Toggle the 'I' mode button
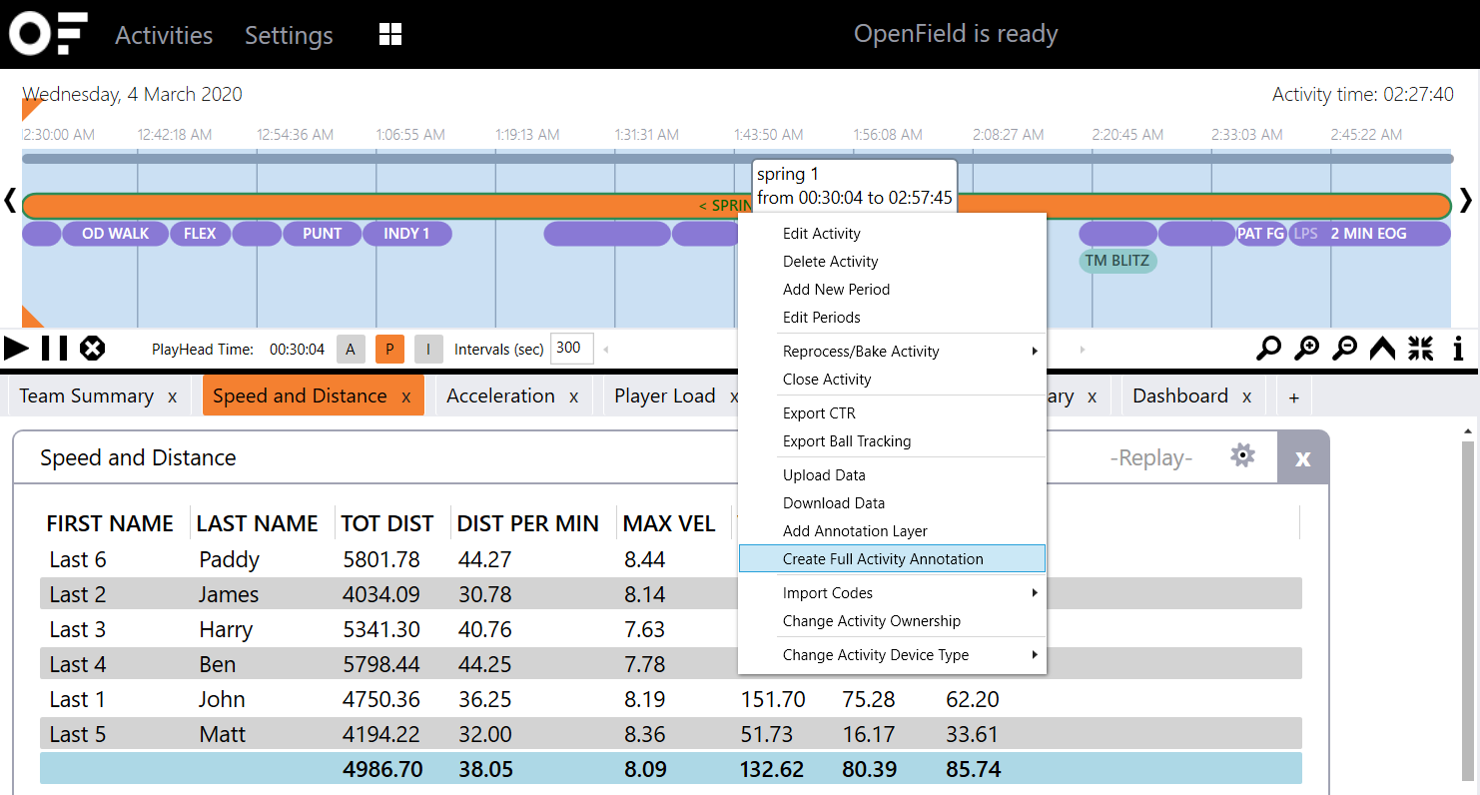This screenshot has height=795, width=1480. click(428, 349)
